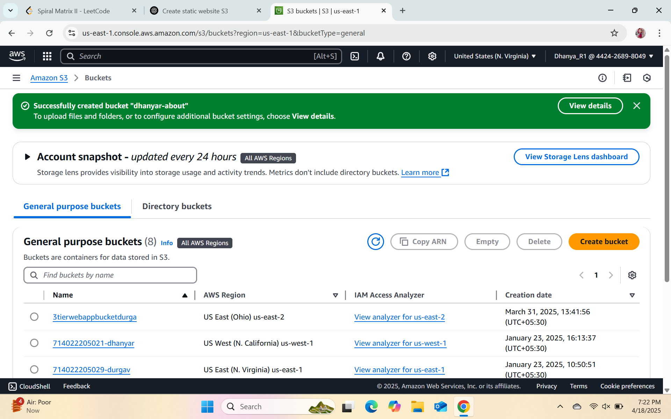Focus the AWS console Search box
Viewport: 671px width, 419px height.
[201, 56]
